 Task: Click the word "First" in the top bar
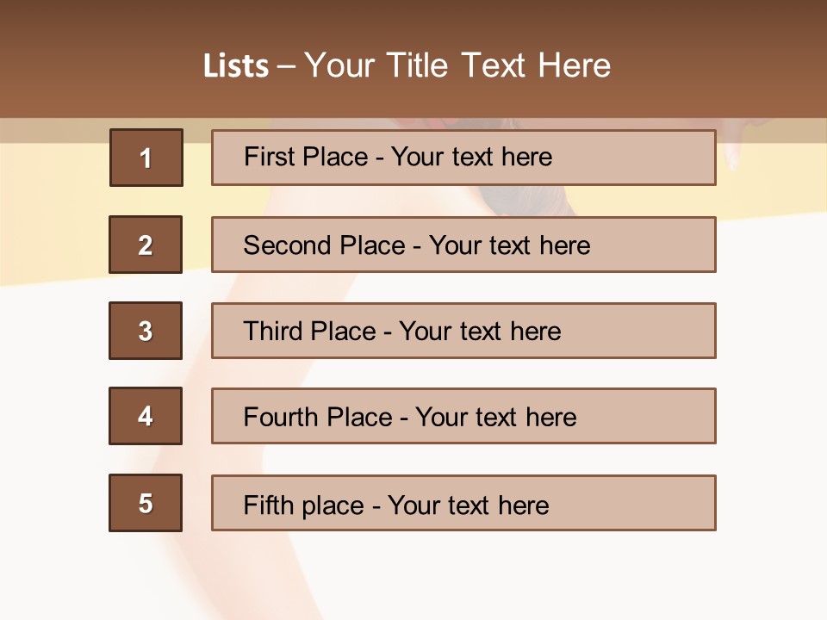[270, 157]
